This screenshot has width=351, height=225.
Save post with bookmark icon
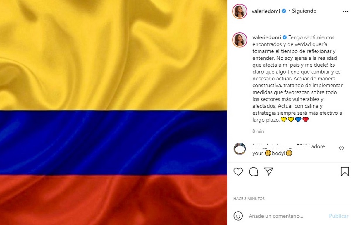point(345,172)
